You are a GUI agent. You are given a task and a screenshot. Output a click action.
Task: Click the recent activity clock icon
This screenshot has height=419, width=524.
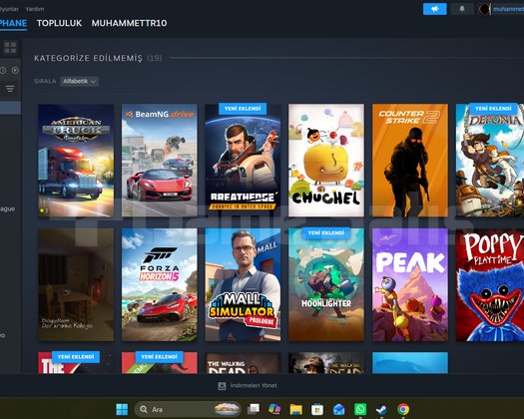coord(3,70)
